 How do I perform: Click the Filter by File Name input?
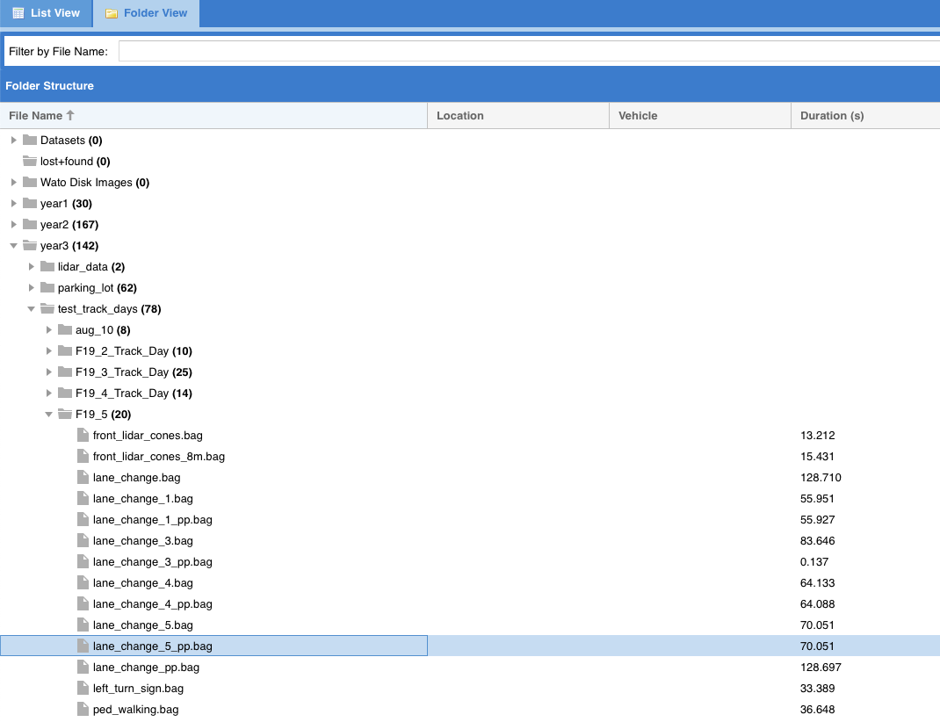(x=530, y=51)
